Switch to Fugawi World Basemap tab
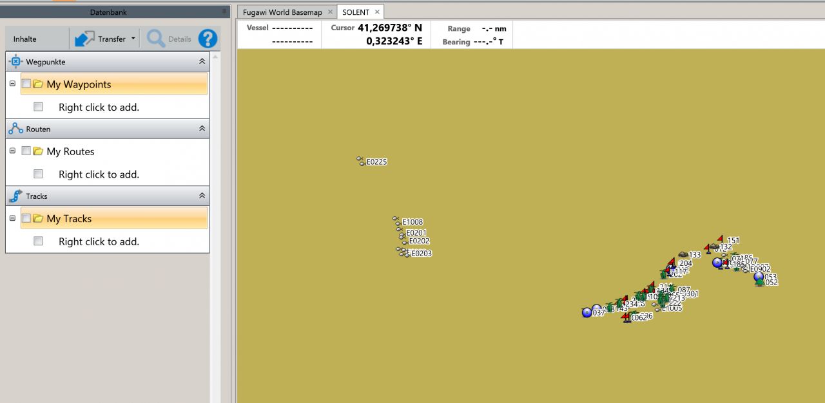Screen dimensions: 825x403 (x=282, y=12)
